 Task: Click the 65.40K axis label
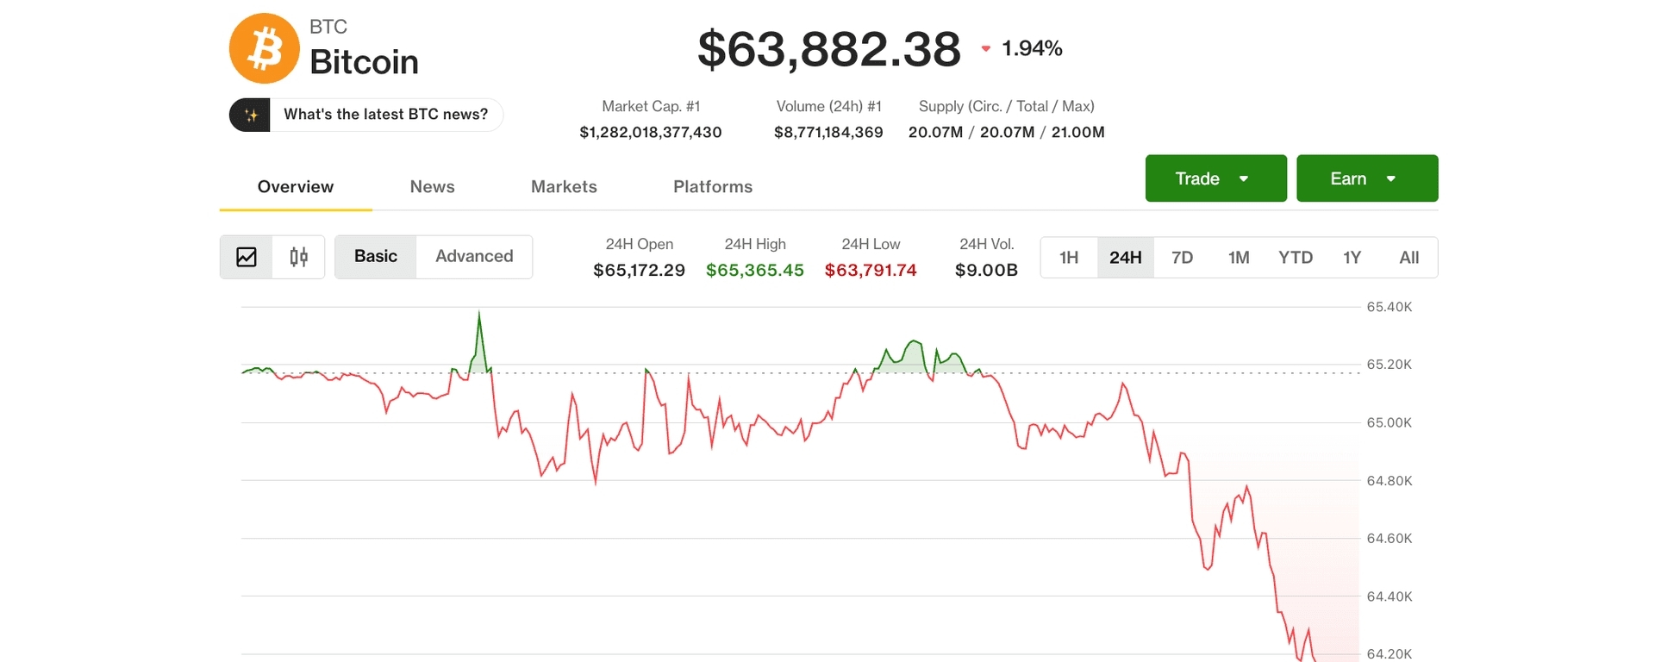(1390, 307)
